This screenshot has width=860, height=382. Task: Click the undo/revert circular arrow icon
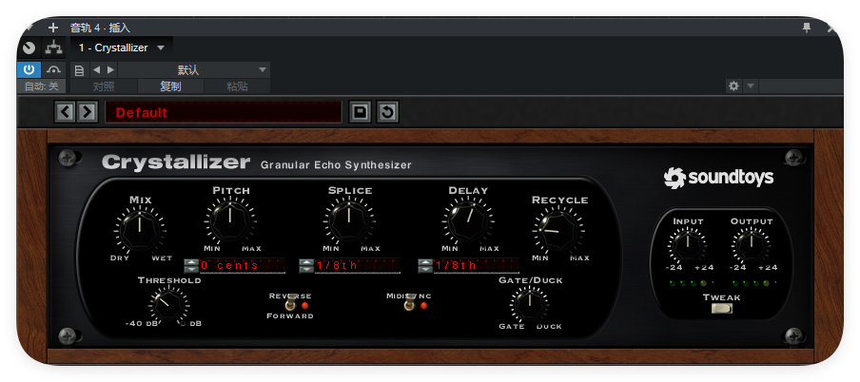[387, 112]
